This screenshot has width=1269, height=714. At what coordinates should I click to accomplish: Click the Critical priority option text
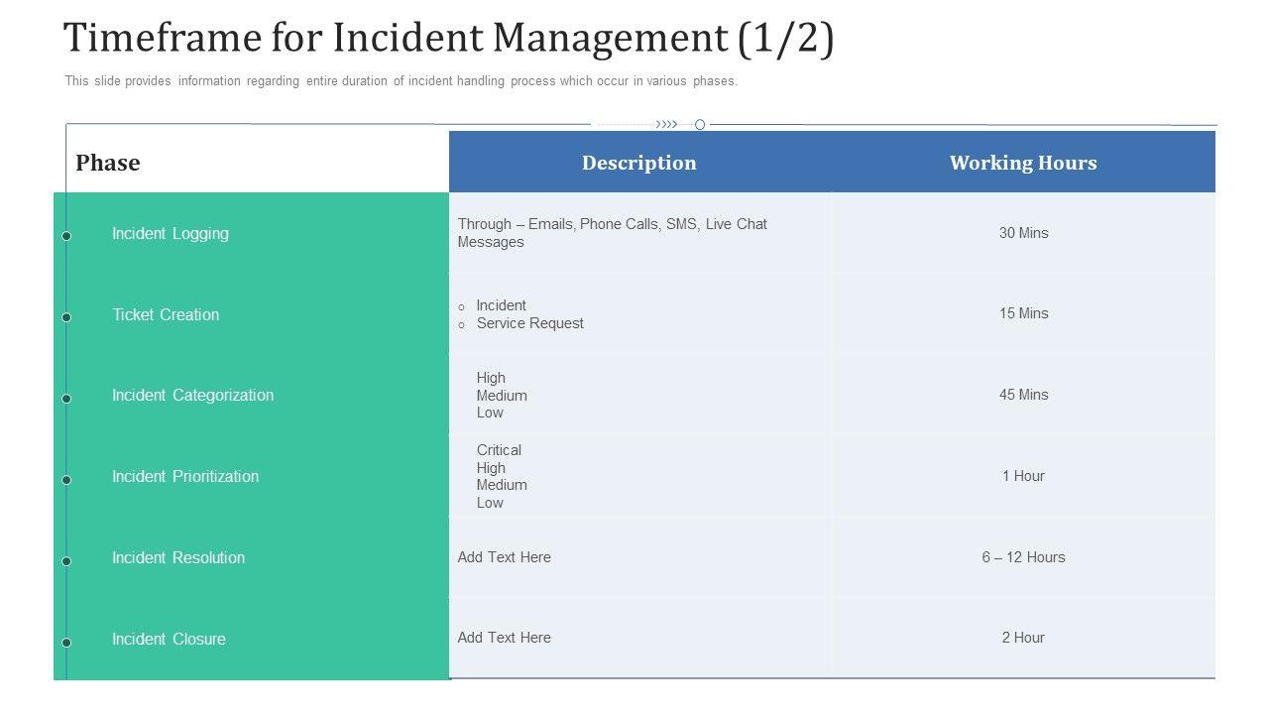click(x=499, y=450)
